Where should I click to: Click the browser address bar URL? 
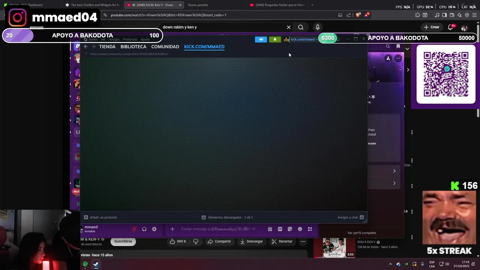(168, 15)
